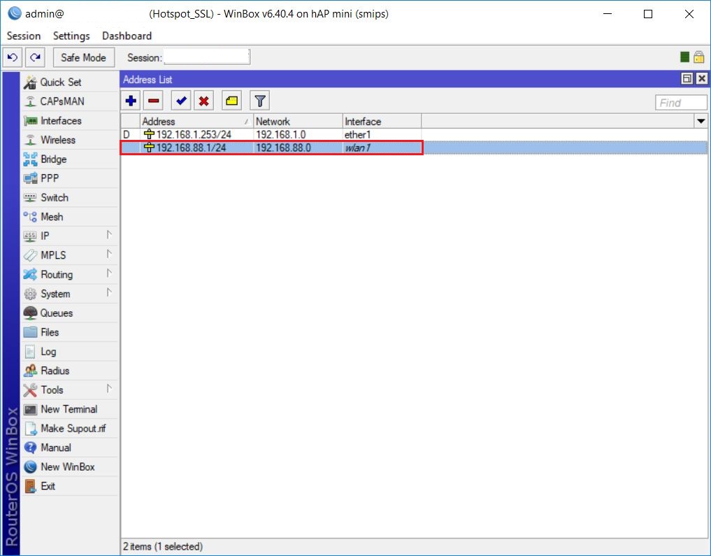
Task: Open the Session menu
Action: tap(24, 36)
